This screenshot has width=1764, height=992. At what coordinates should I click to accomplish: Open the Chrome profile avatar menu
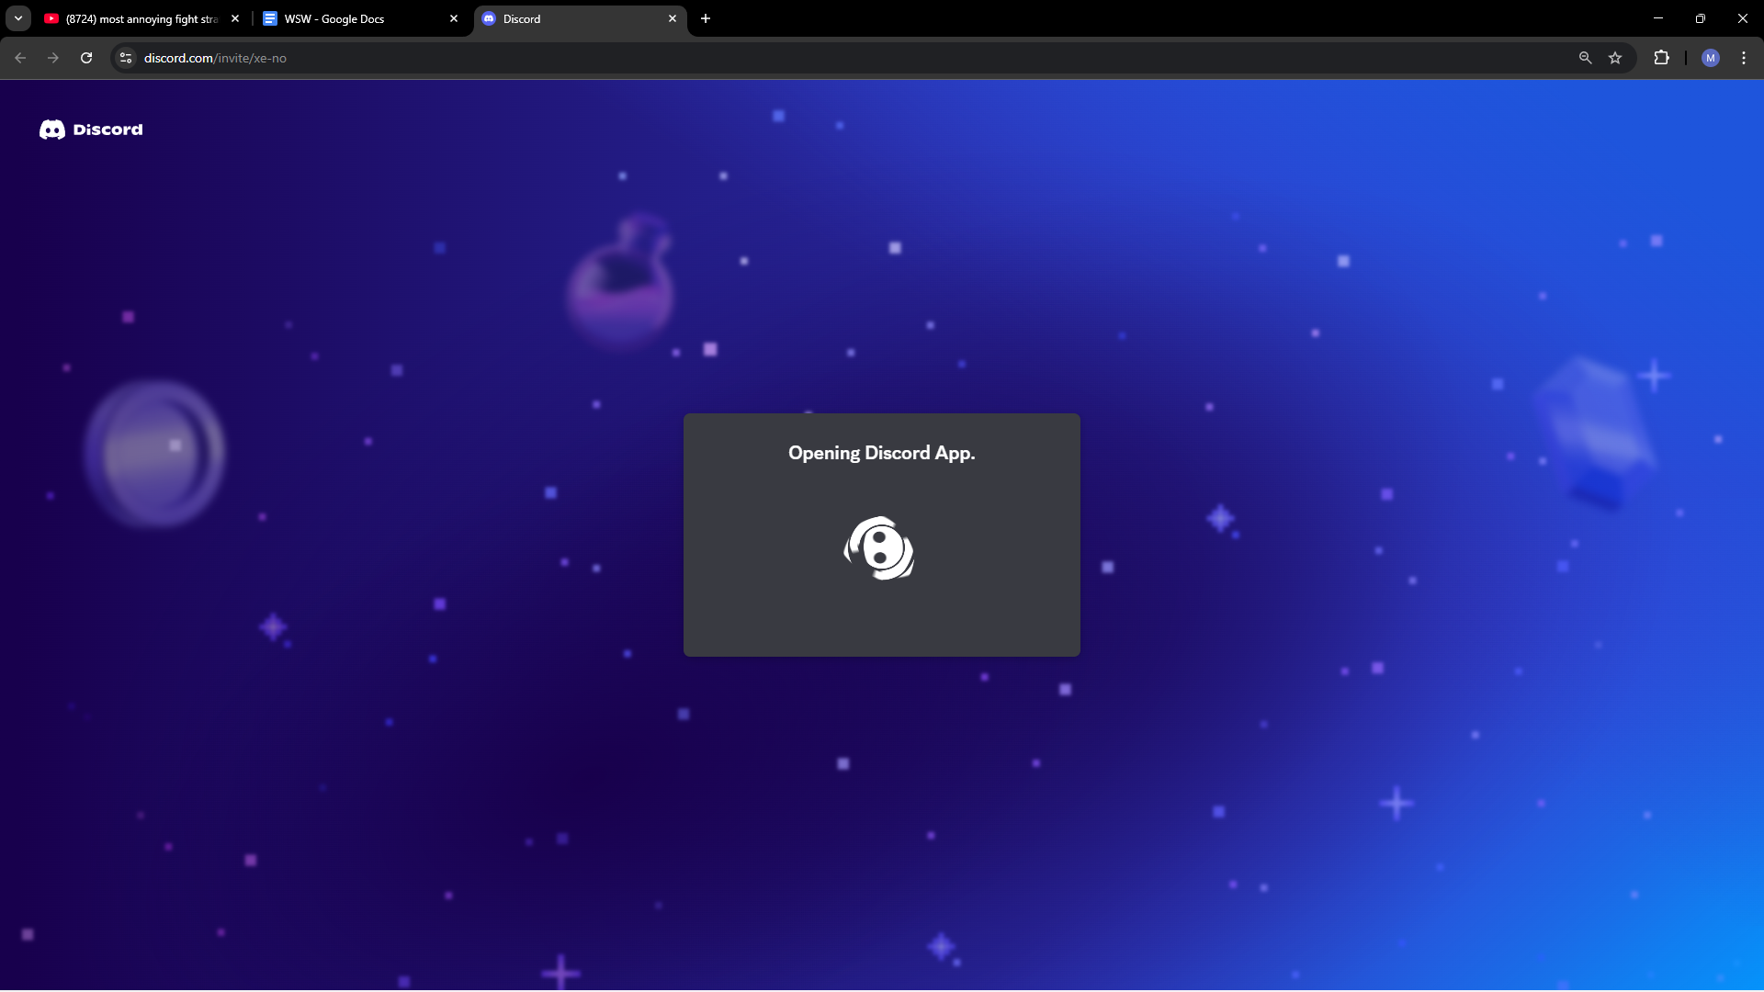click(1711, 58)
